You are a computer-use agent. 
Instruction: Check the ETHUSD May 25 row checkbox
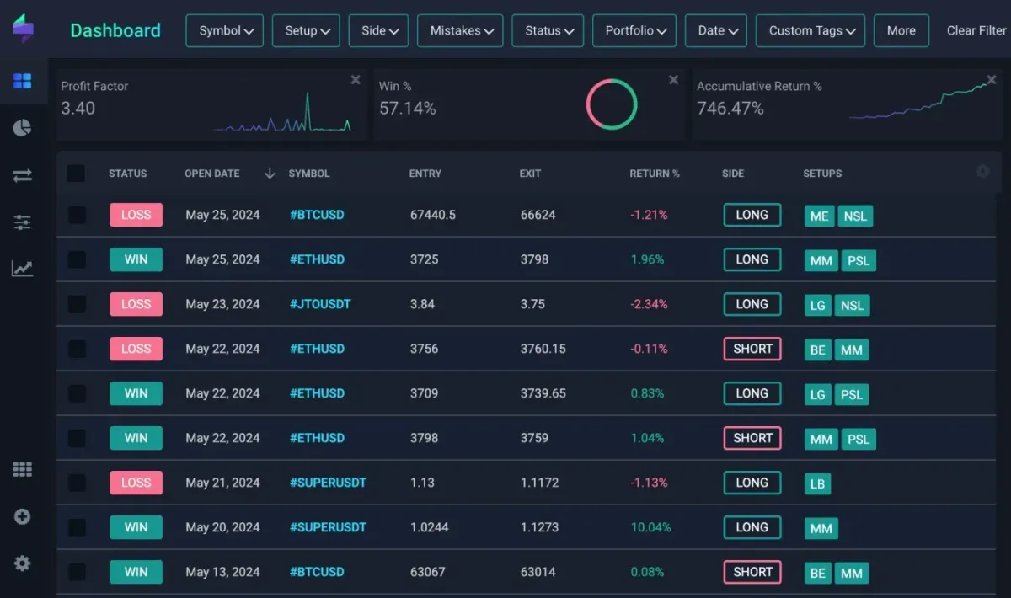point(77,259)
